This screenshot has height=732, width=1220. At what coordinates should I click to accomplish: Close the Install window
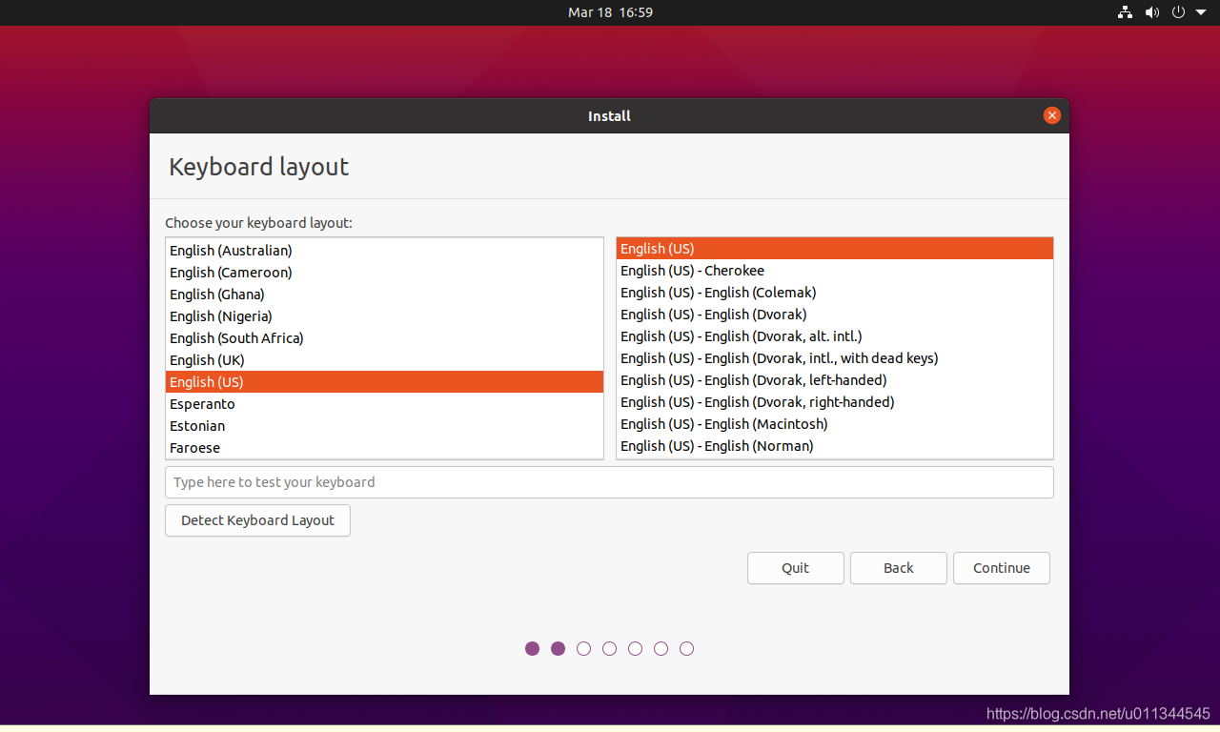1052,115
